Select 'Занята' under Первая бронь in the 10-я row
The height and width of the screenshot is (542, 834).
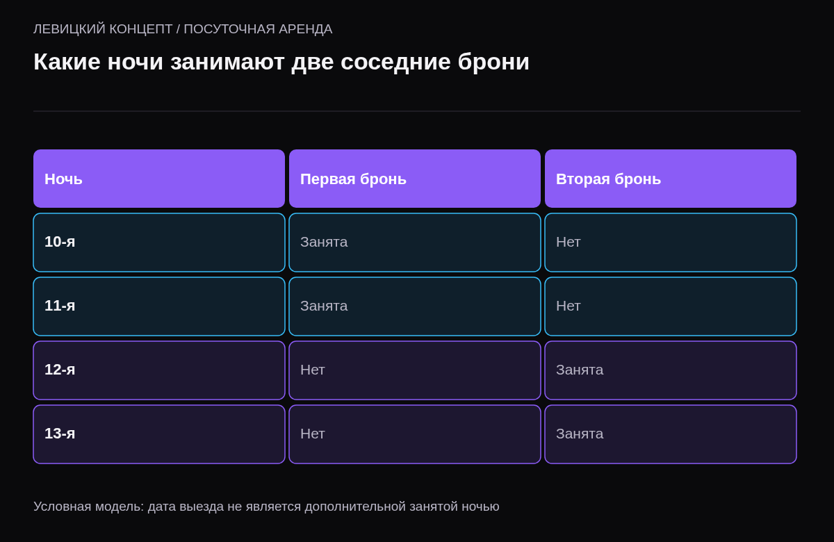click(415, 243)
